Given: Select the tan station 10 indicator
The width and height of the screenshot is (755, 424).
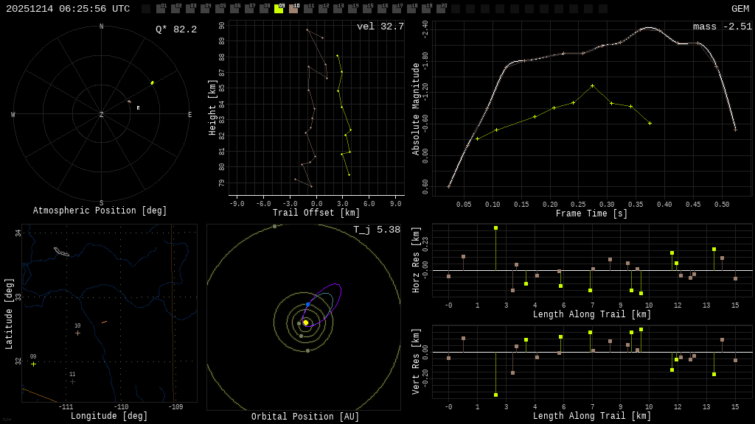Looking at the screenshot, I should [x=293, y=9].
